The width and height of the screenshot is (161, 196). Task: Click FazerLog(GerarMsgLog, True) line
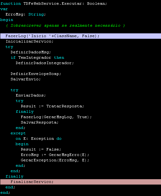(x=56, y=117)
